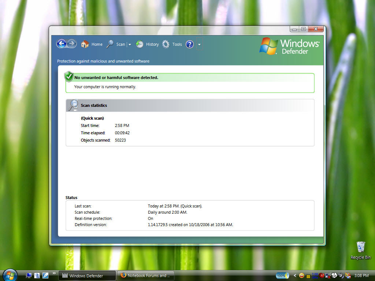This screenshot has height=281, width=375.
Task: Show hidden tray icons with the arrow
Action: pos(295,276)
